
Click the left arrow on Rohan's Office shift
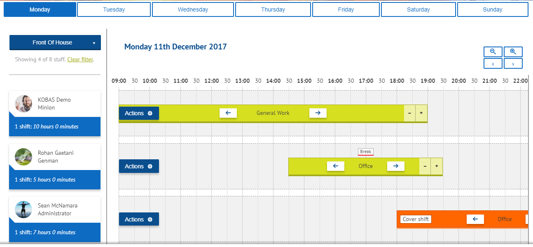point(335,165)
